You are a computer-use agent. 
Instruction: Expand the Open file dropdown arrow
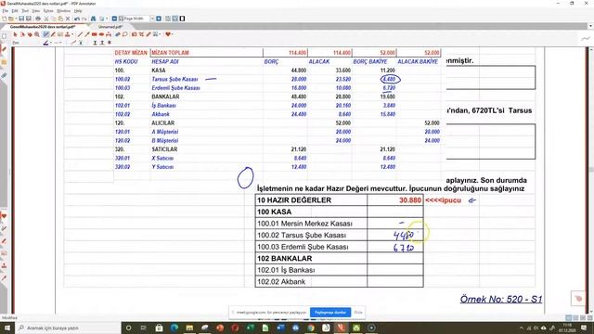16,19
